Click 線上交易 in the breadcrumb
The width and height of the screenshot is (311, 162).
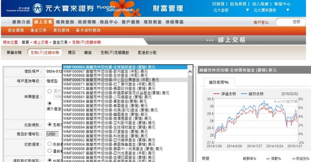[41, 42]
